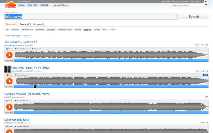
Task: Save Poruchik rzhevskii track to Favorites
Action: [22, 101]
